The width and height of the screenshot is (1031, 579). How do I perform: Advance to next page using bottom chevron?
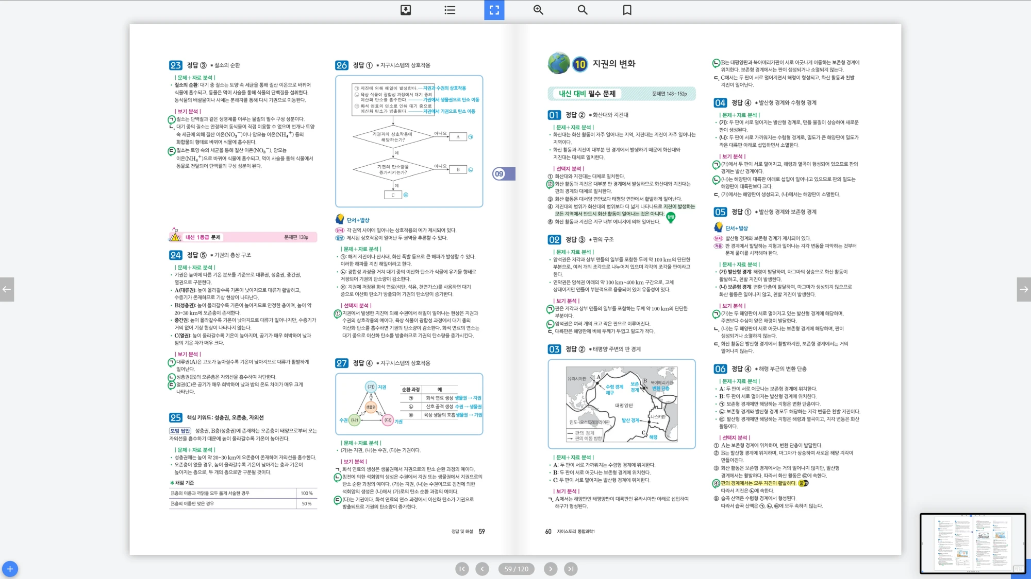click(x=551, y=569)
